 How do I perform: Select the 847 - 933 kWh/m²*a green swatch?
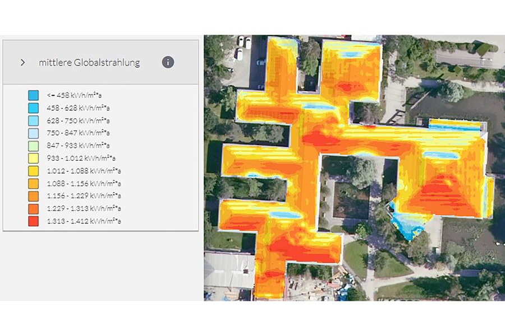(34, 146)
